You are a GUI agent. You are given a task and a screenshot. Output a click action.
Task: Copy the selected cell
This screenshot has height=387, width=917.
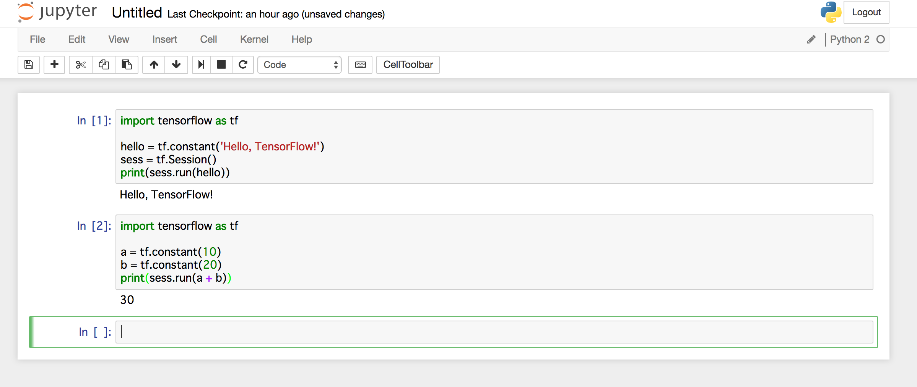pos(104,64)
